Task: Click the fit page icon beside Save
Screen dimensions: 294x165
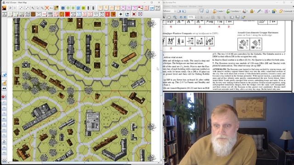Action: [207, 11]
